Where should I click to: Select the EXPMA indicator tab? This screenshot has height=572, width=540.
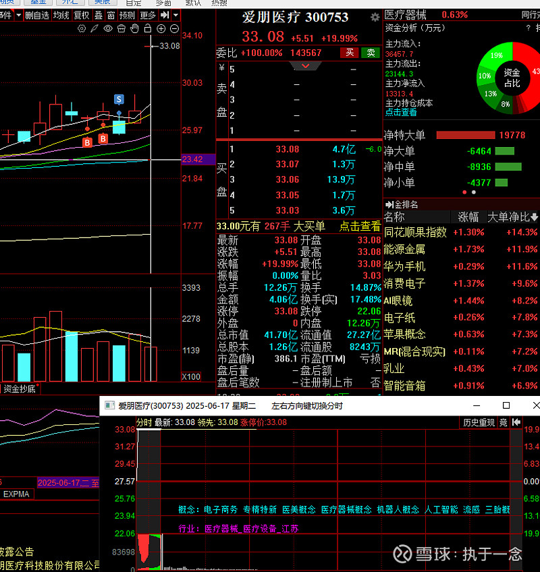[16, 494]
